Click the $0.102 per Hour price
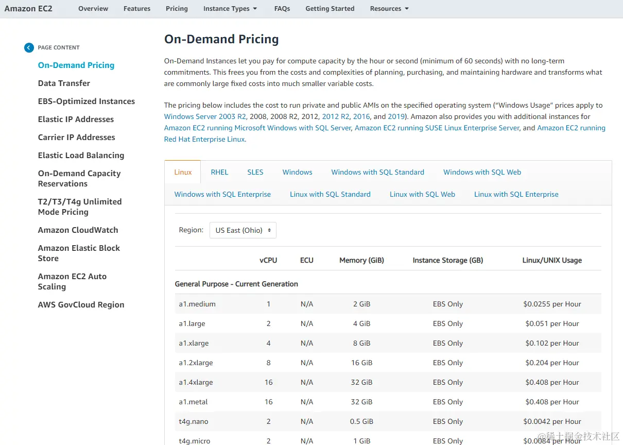Screen dimensions: 623x445 552,343
